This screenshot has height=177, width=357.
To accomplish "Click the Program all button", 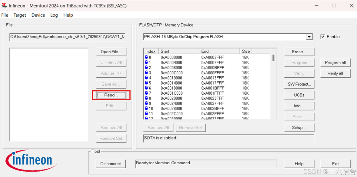I will [x=335, y=62].
